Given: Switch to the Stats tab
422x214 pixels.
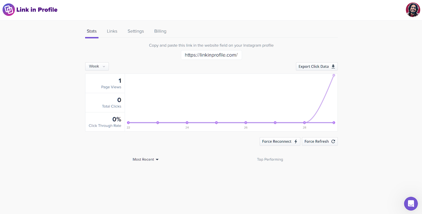Looking at the screenshot, I should coord(92,31).
